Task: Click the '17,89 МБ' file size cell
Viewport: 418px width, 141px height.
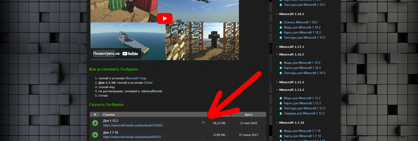Action: click(219, 135)
